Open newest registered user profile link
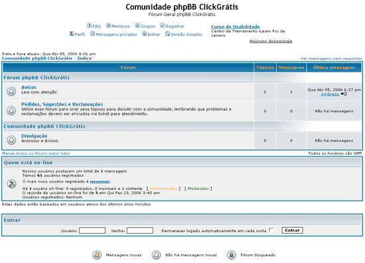Screen dimensions: 365x263 (100, 181)
